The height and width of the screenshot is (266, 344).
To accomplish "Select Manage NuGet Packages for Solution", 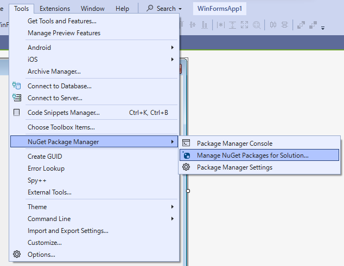I will pos(253,155).
